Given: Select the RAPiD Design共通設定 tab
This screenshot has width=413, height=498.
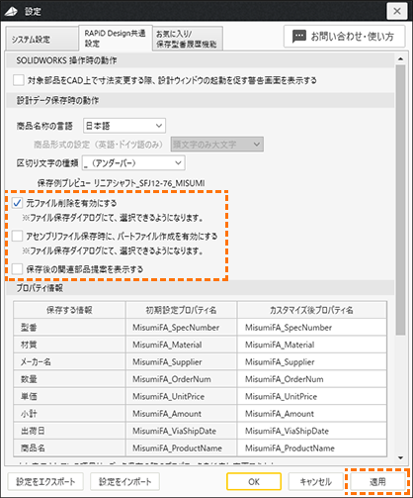Looking at the screenshot, I should 116,39.
